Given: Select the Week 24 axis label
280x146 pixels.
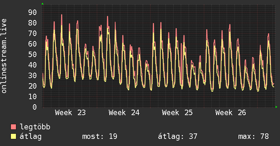Looking at the screenshot, I should pyautogui.click(x=124, y=113).
